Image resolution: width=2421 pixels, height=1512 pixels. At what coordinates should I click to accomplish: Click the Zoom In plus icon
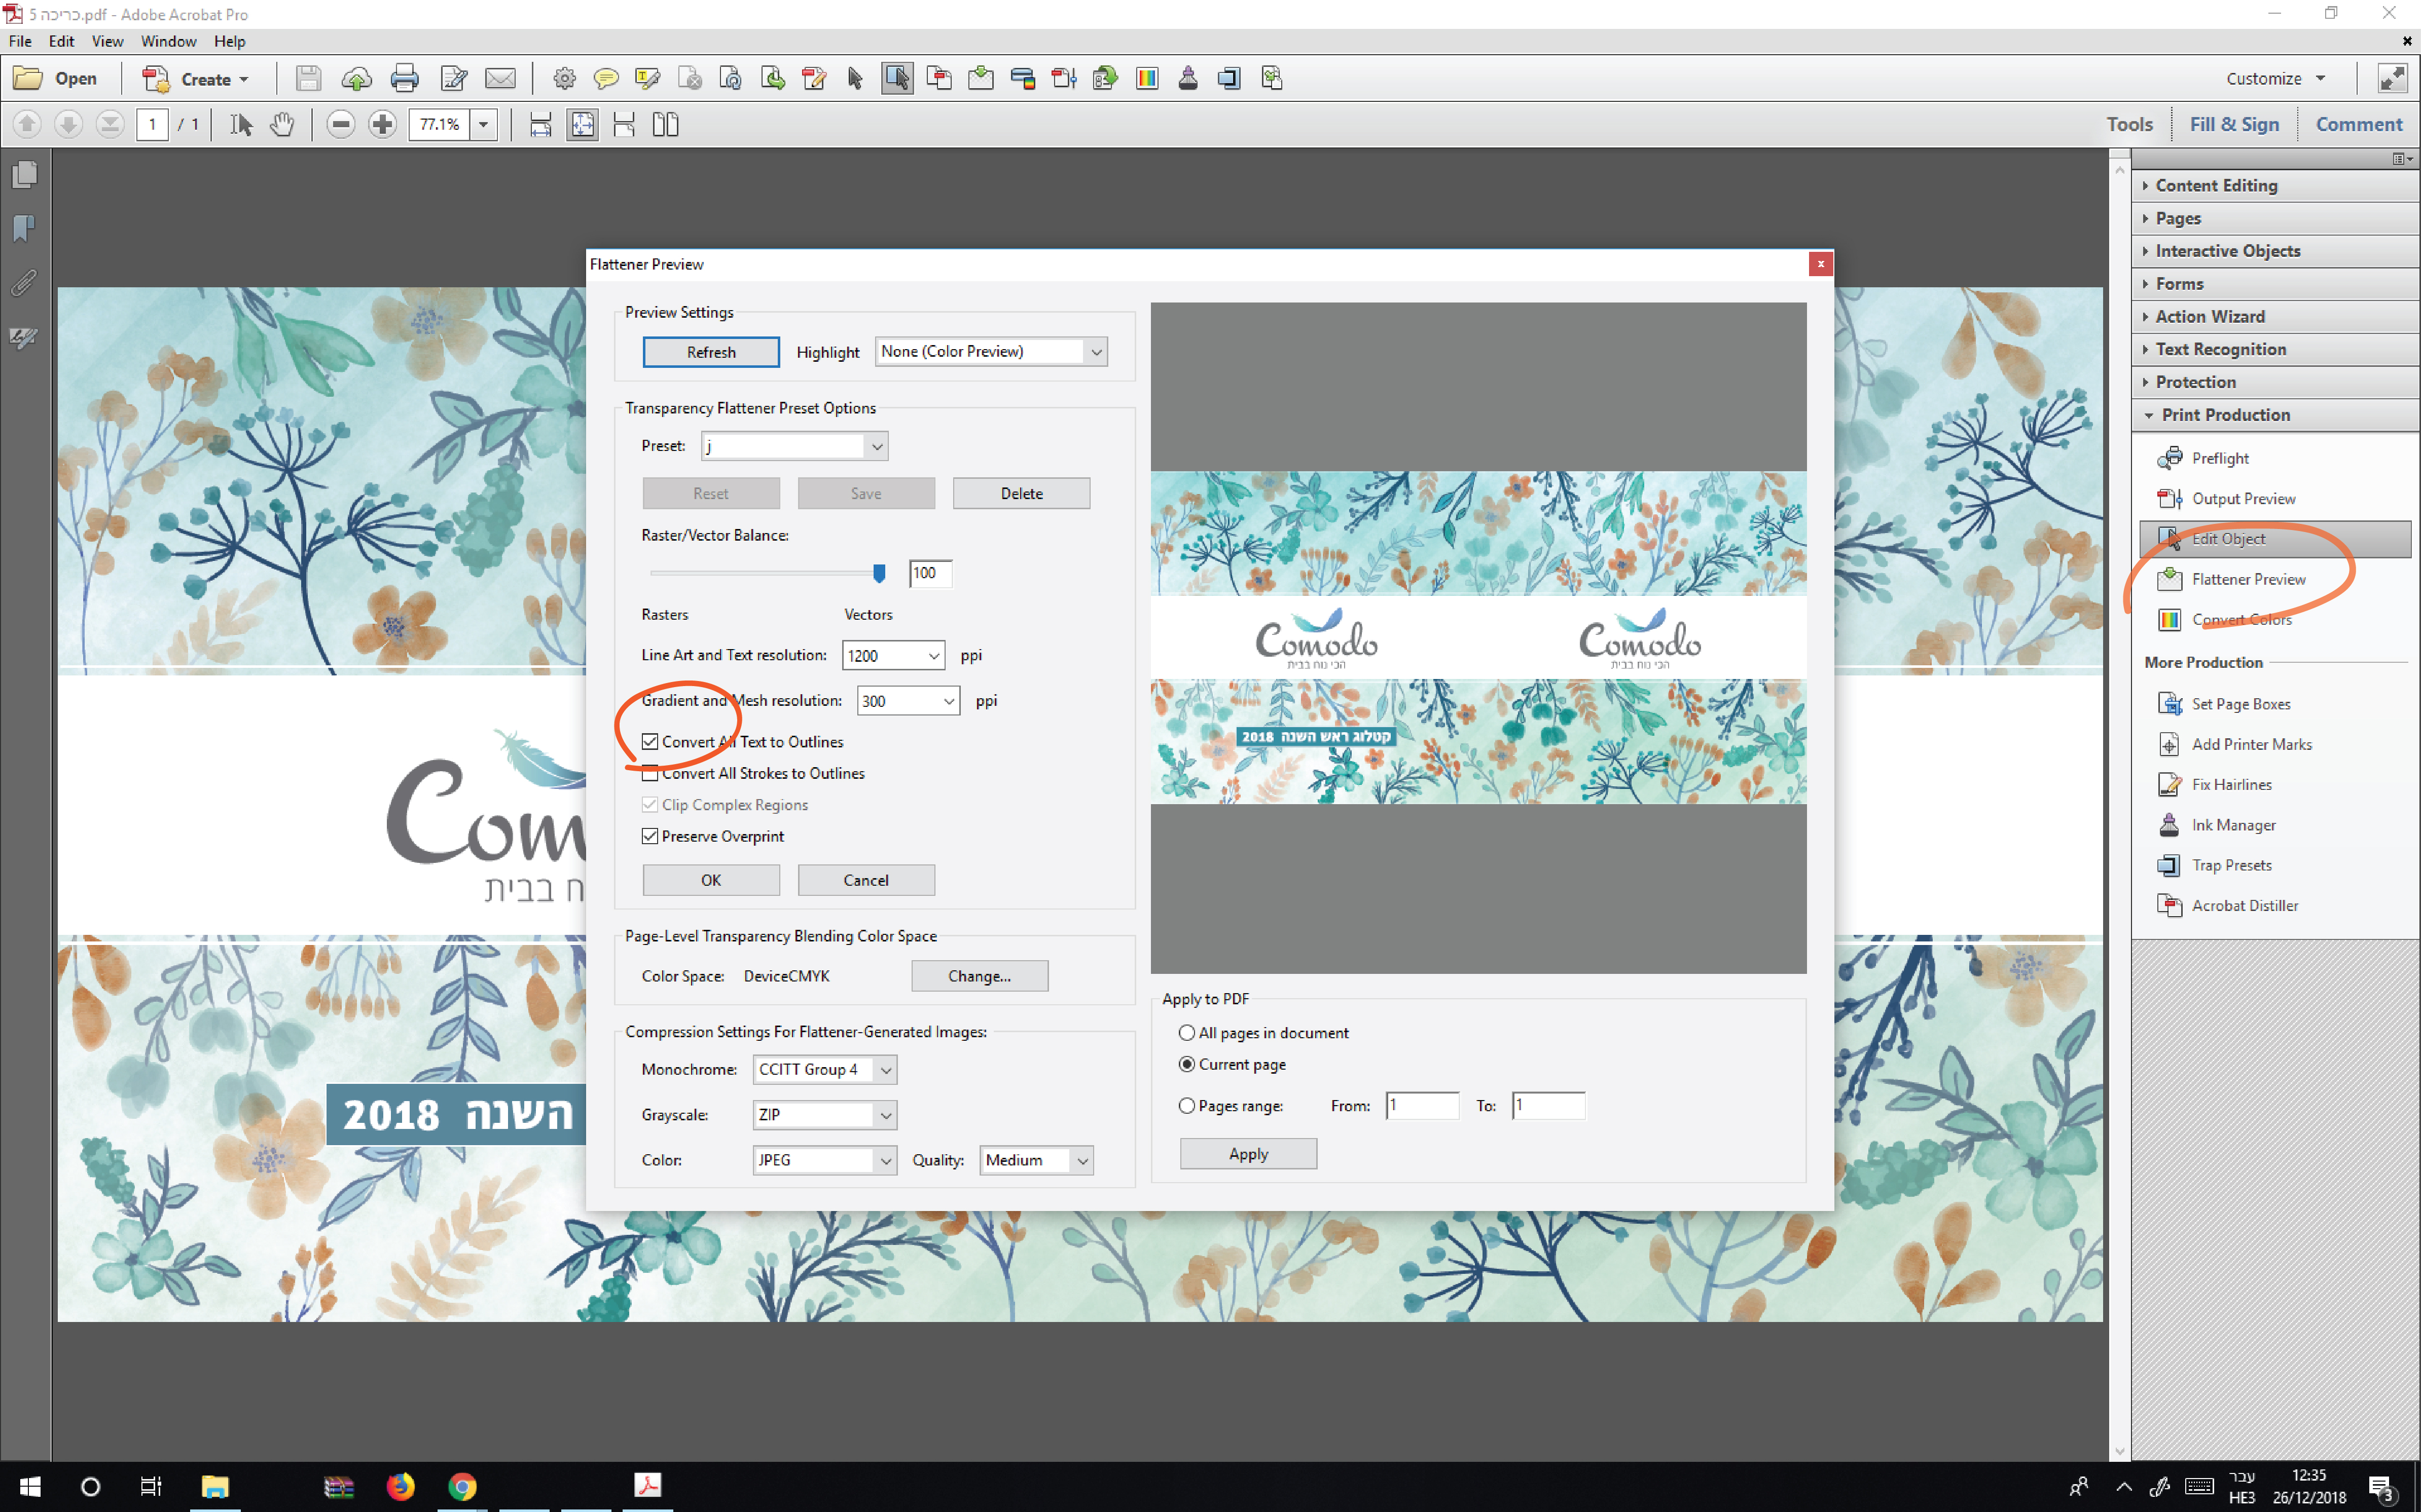point(382,124)
